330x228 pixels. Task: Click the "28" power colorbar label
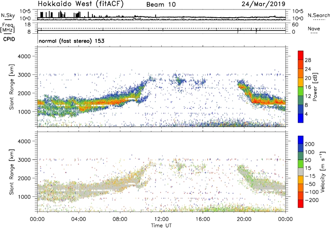308,60
